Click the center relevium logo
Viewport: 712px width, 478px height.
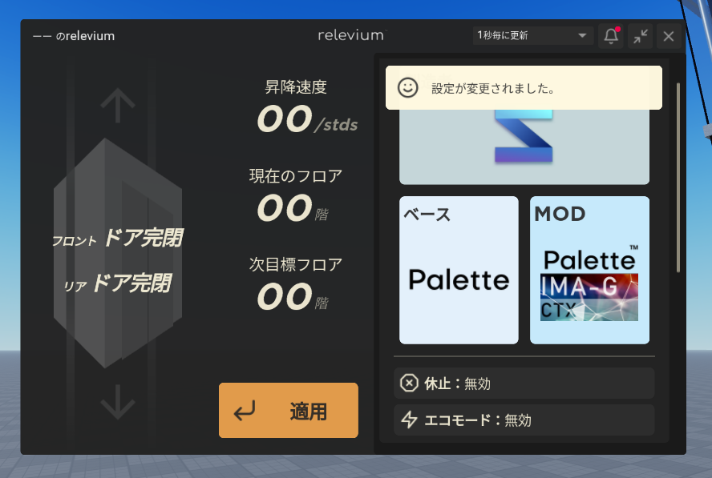[x=352, y=35]
